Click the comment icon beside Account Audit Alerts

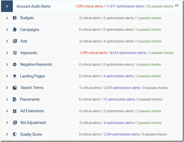point(177,6)
